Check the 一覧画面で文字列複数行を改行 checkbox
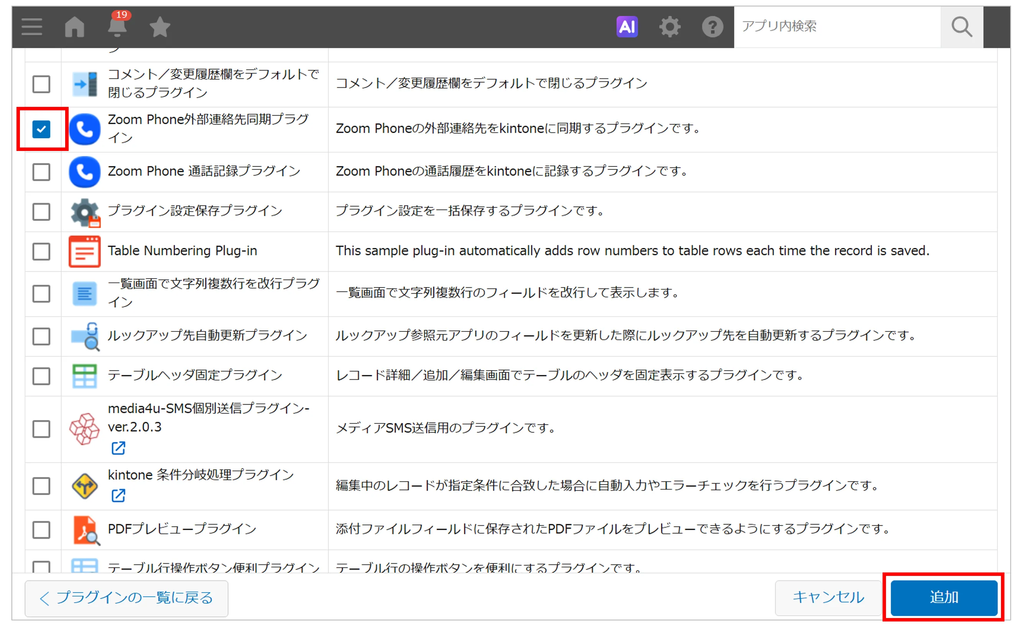 click(x=41, y=294)
